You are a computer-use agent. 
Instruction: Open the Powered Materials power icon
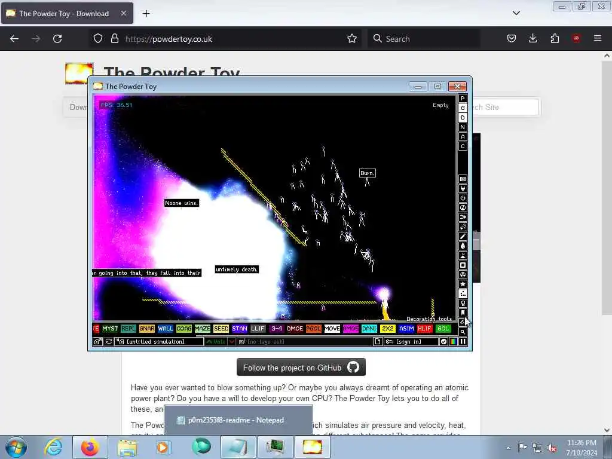pos(463,198)
